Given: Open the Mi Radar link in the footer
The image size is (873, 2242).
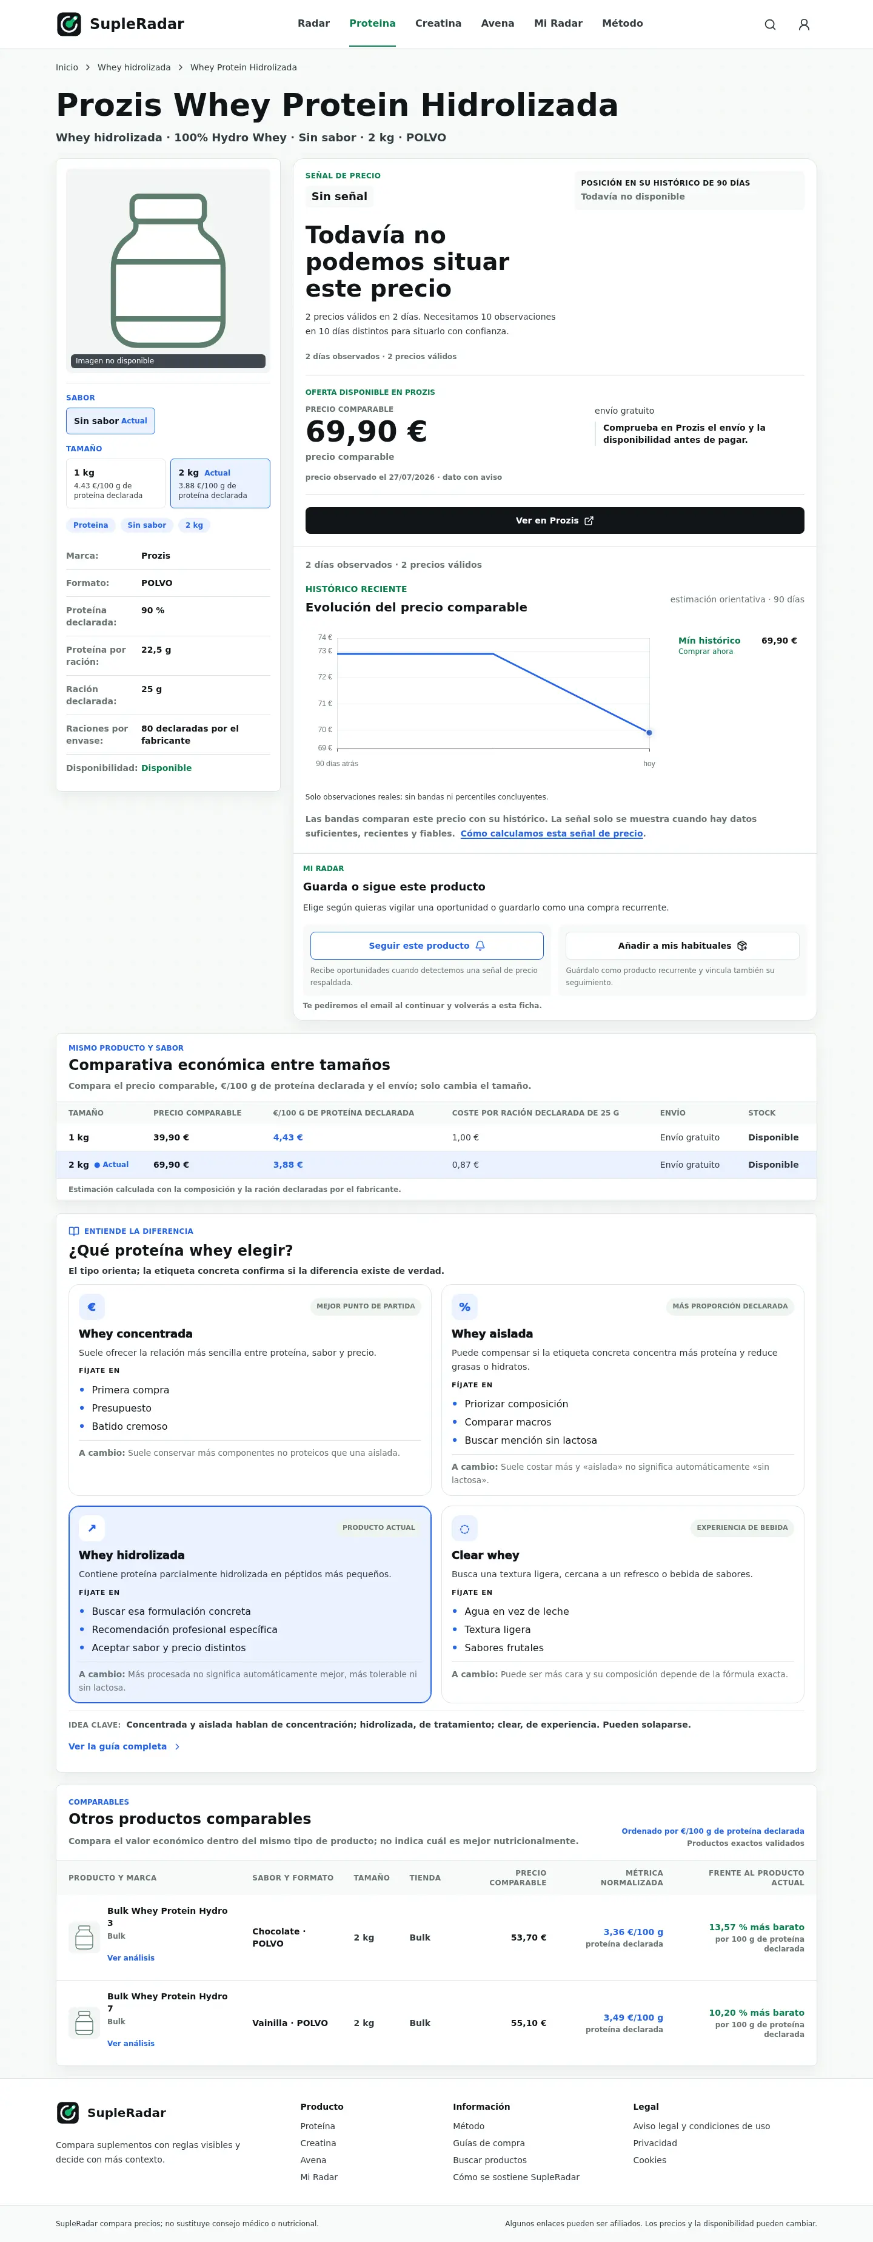Looking at the screenshot, I should click(x=319, y=2176).
